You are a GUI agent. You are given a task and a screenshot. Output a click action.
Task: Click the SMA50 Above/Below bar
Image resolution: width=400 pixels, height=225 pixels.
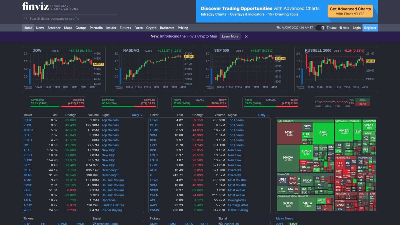[200, 106]
